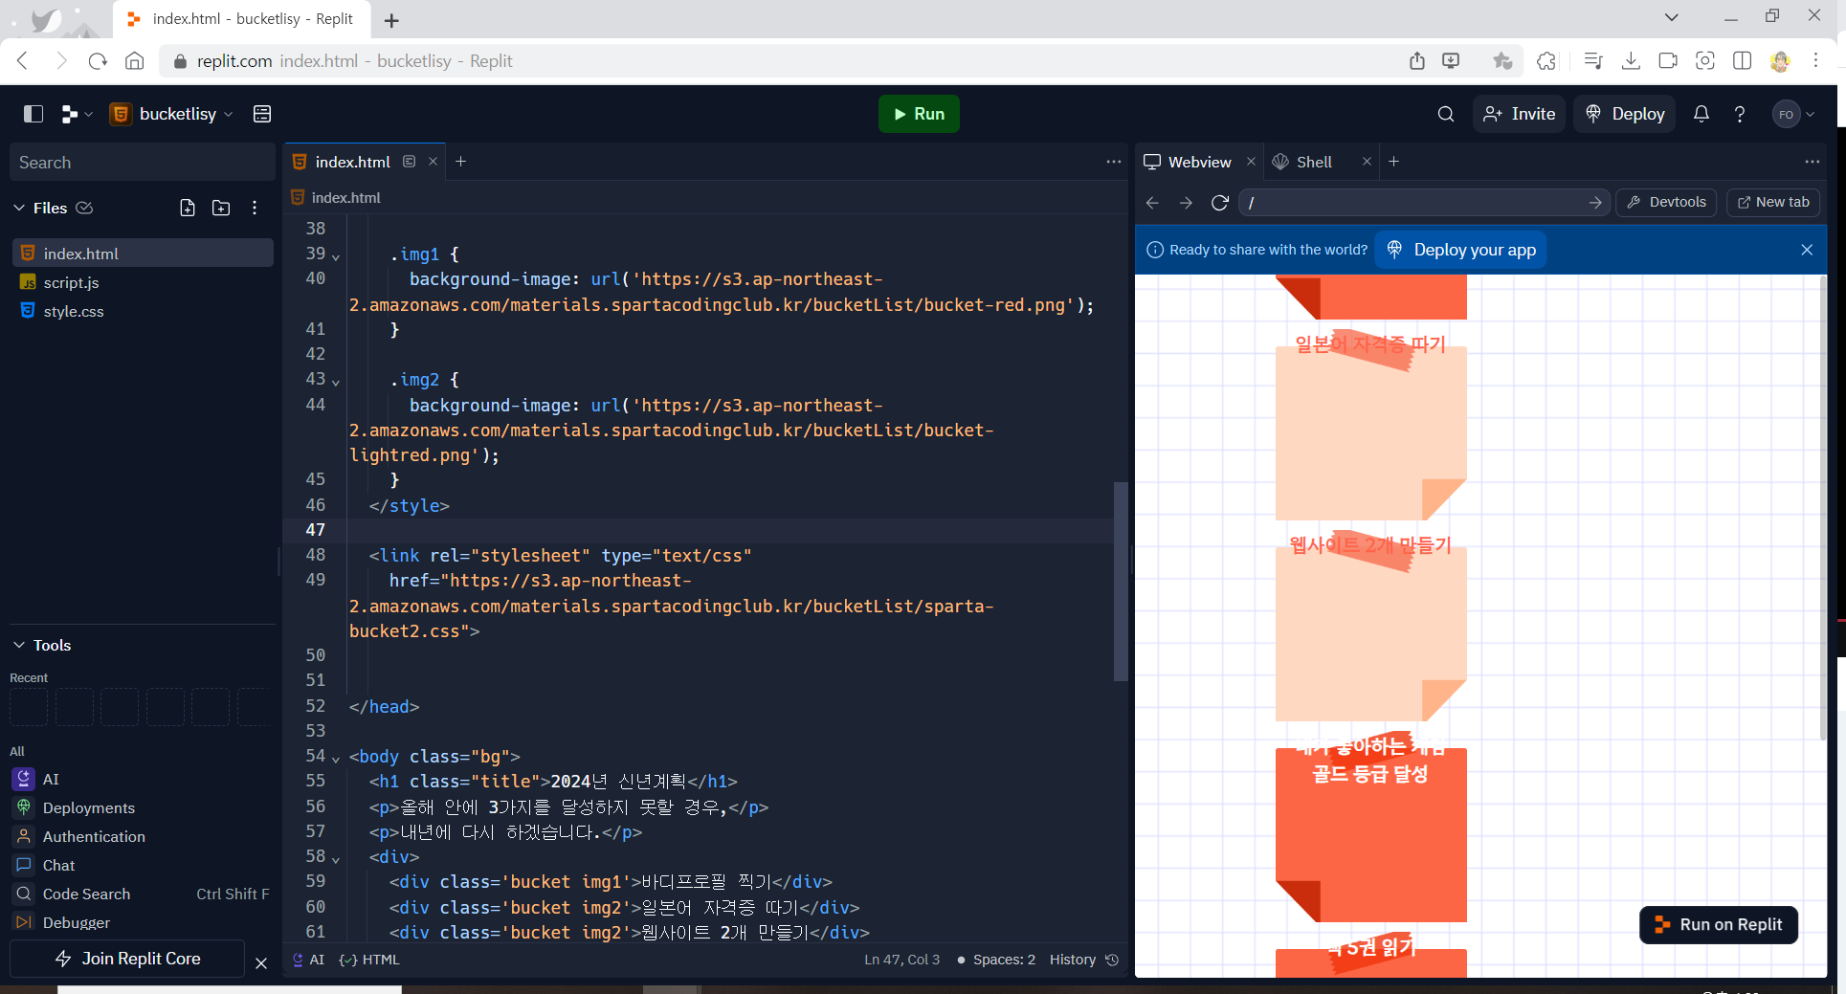
Task: Add a new tab in the right pane
Action: (1394, 162)
